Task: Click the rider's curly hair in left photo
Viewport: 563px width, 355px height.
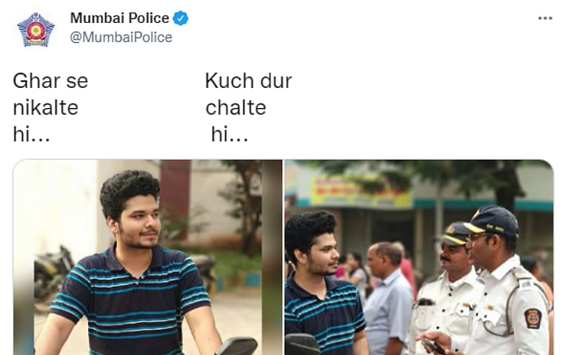Action: coord(129,190)
